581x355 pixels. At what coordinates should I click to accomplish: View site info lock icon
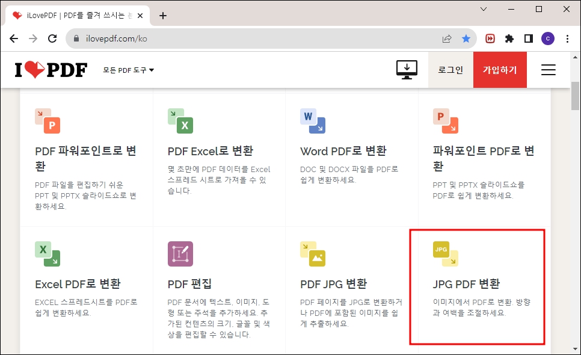(76, 39)
